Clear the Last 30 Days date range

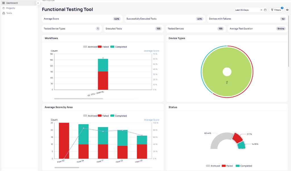(x=261, y=10)
